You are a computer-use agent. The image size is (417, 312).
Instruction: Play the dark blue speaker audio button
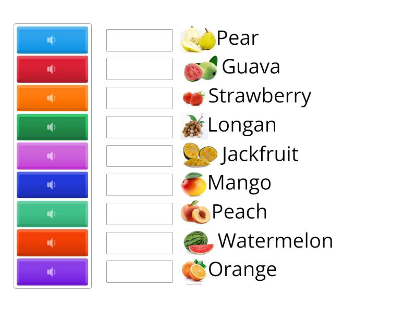[52, 185]
